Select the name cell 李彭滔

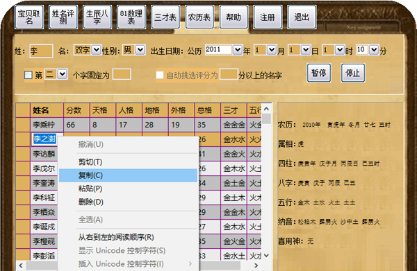pyautogui.click(x=44, y=256)
